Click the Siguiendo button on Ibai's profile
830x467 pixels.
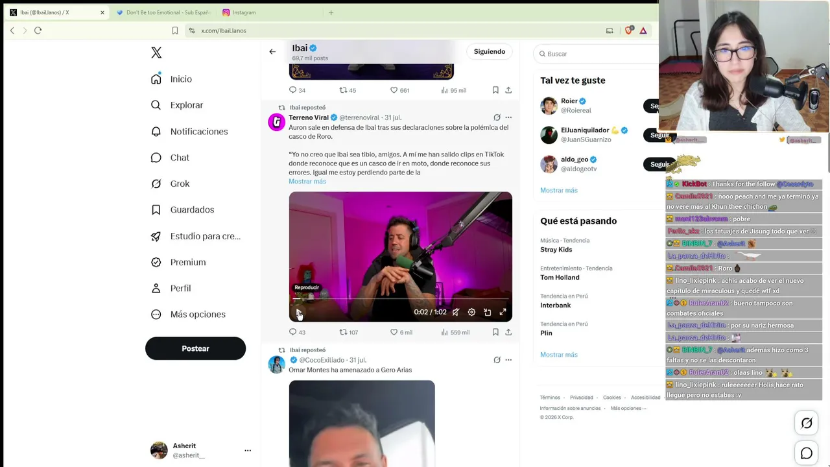(490, 52)
